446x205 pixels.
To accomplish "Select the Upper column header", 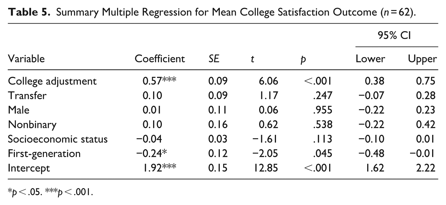I will click(423, 59).
